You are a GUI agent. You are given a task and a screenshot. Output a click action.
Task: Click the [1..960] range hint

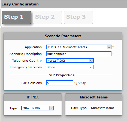(81, 83)
